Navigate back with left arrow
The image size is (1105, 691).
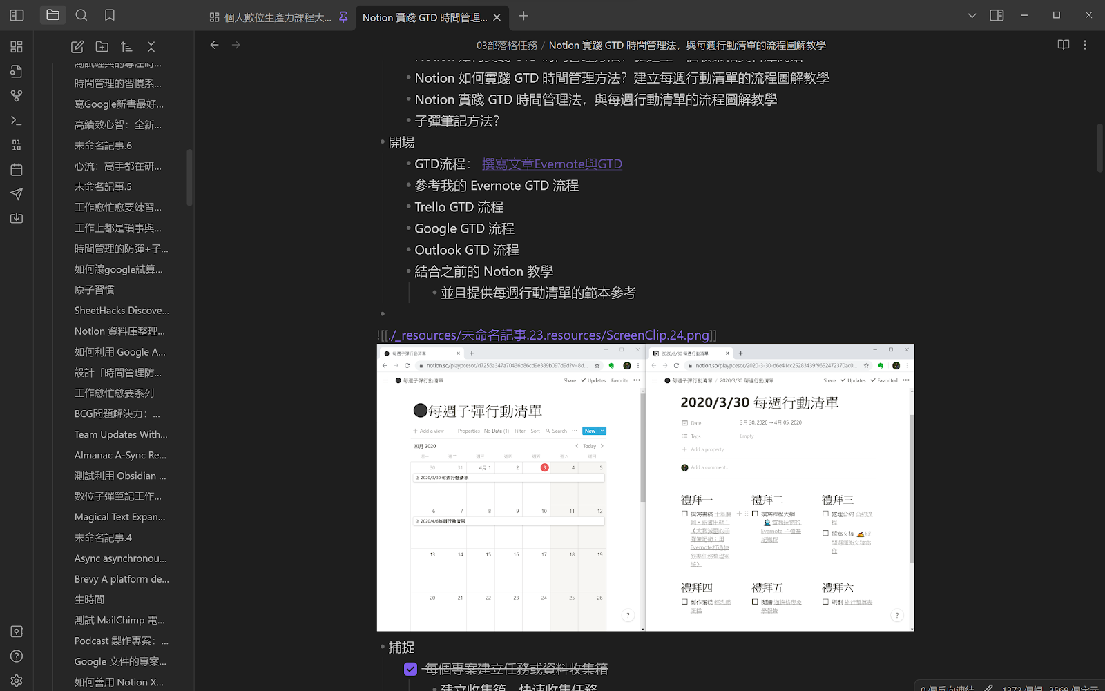point(215,45)
